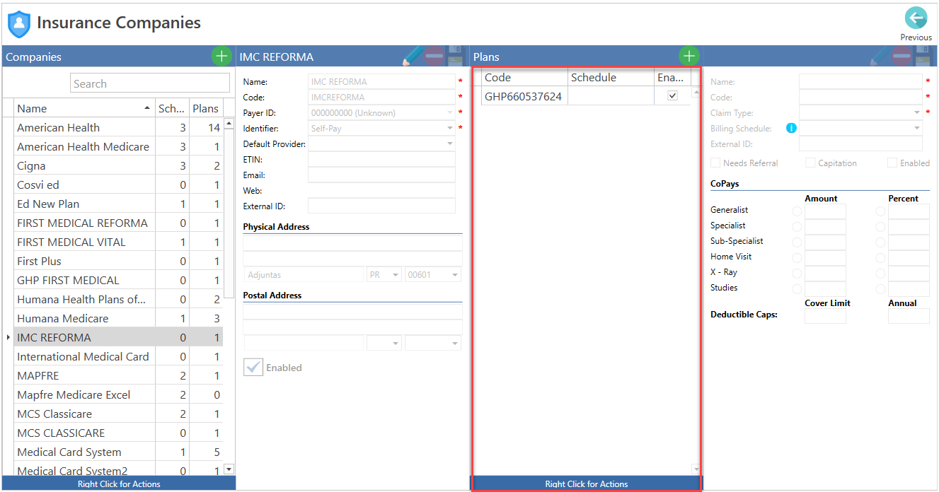The image size is (939, 492).
Task: Select the International Medical Card row
Action: tap(118, 356)
